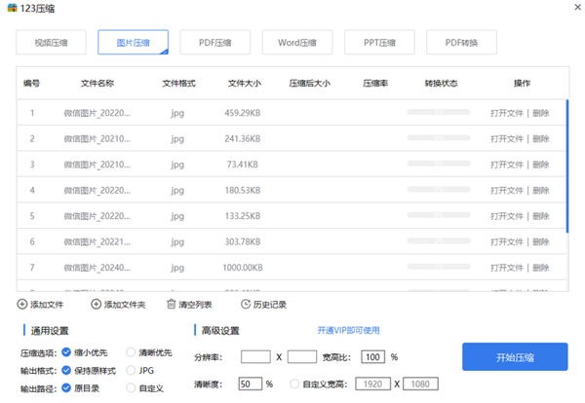
Task: Click the 123压缩 app logo icon
Action: [x=11, y=10]
